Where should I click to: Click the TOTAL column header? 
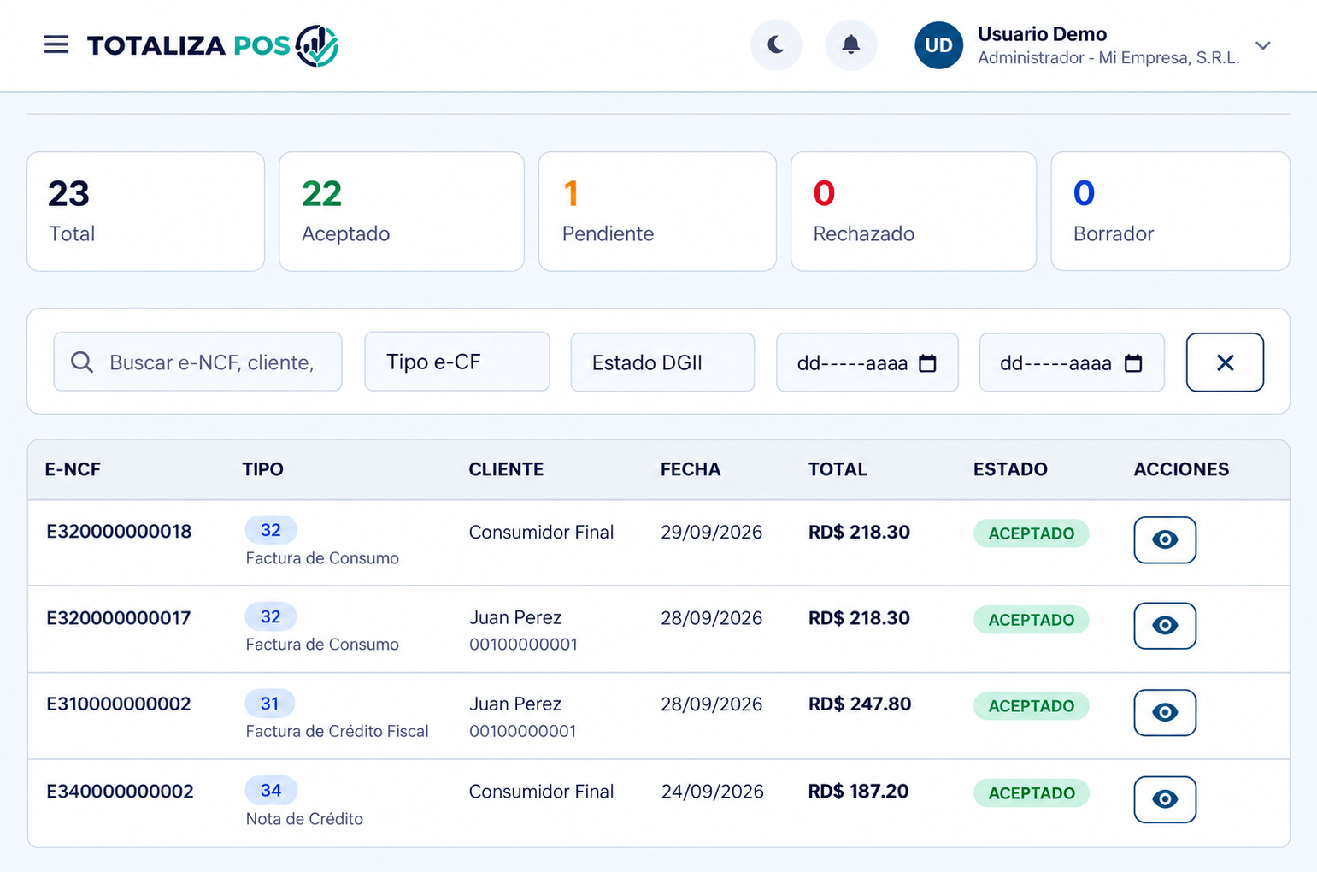[838, 469]
